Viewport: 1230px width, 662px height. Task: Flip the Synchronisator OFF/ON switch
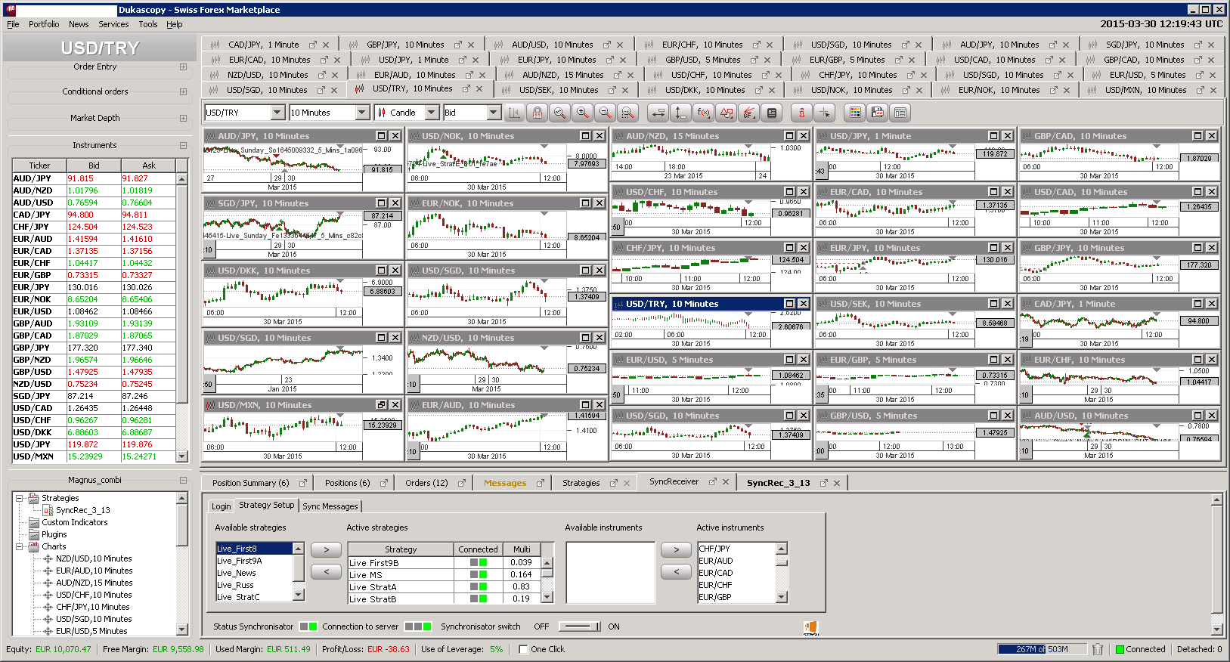point(579,626)
